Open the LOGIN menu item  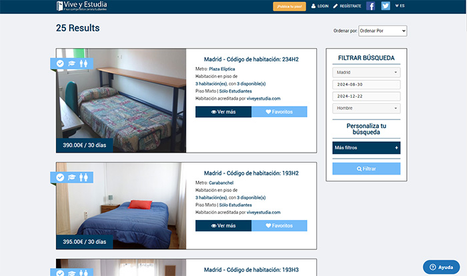[x=320, y=6]
